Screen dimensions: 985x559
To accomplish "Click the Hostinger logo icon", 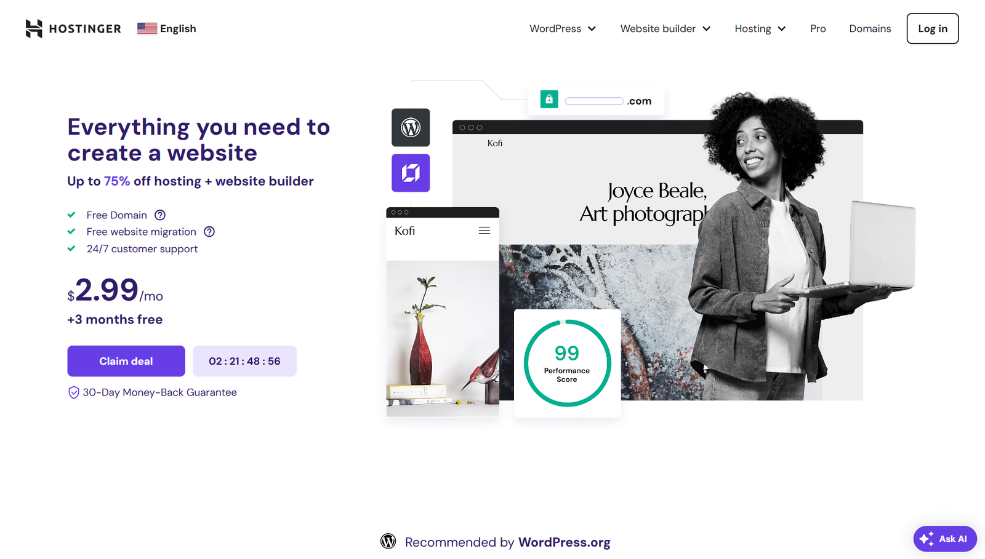I will pos(34,28).
